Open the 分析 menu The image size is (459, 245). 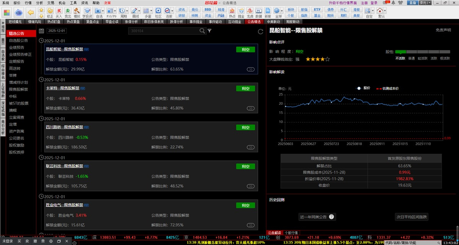[39, 3]
